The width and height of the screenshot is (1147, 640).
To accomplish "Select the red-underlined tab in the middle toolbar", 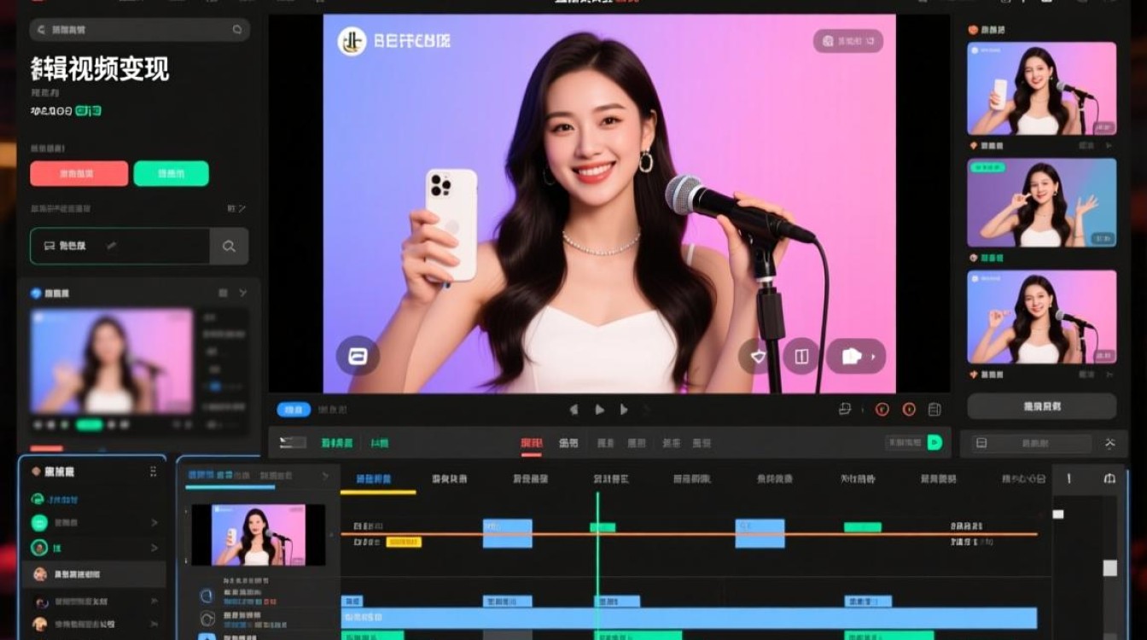I will pyautogui.click(x=532, y=443).
